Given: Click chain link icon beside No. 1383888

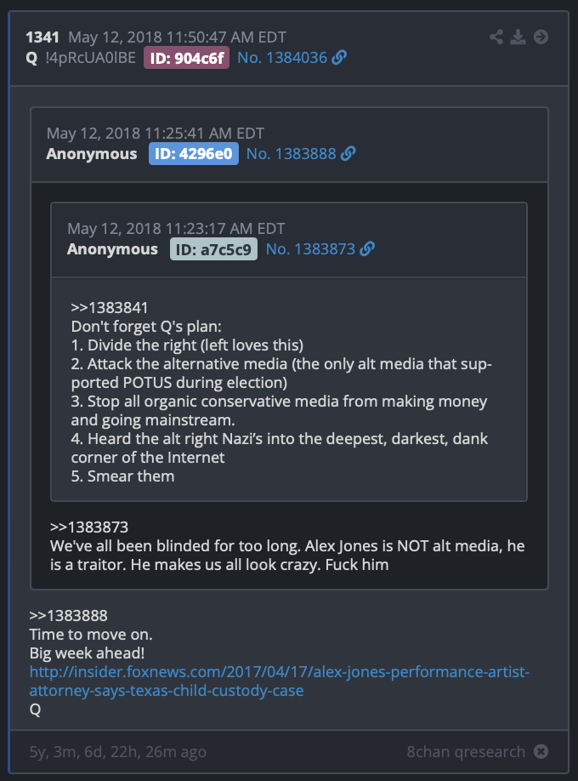Looking at the screenshot, I should pos(348,153).
